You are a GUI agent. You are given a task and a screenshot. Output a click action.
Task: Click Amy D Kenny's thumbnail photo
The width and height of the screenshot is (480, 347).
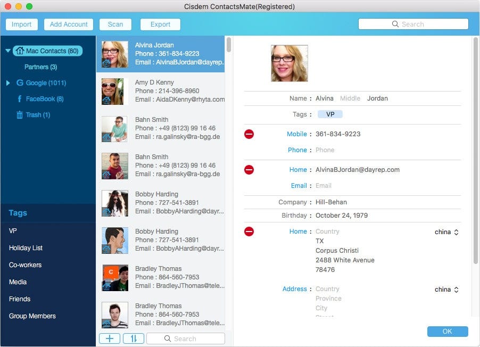pyautogui.click(x=115, y=91)
